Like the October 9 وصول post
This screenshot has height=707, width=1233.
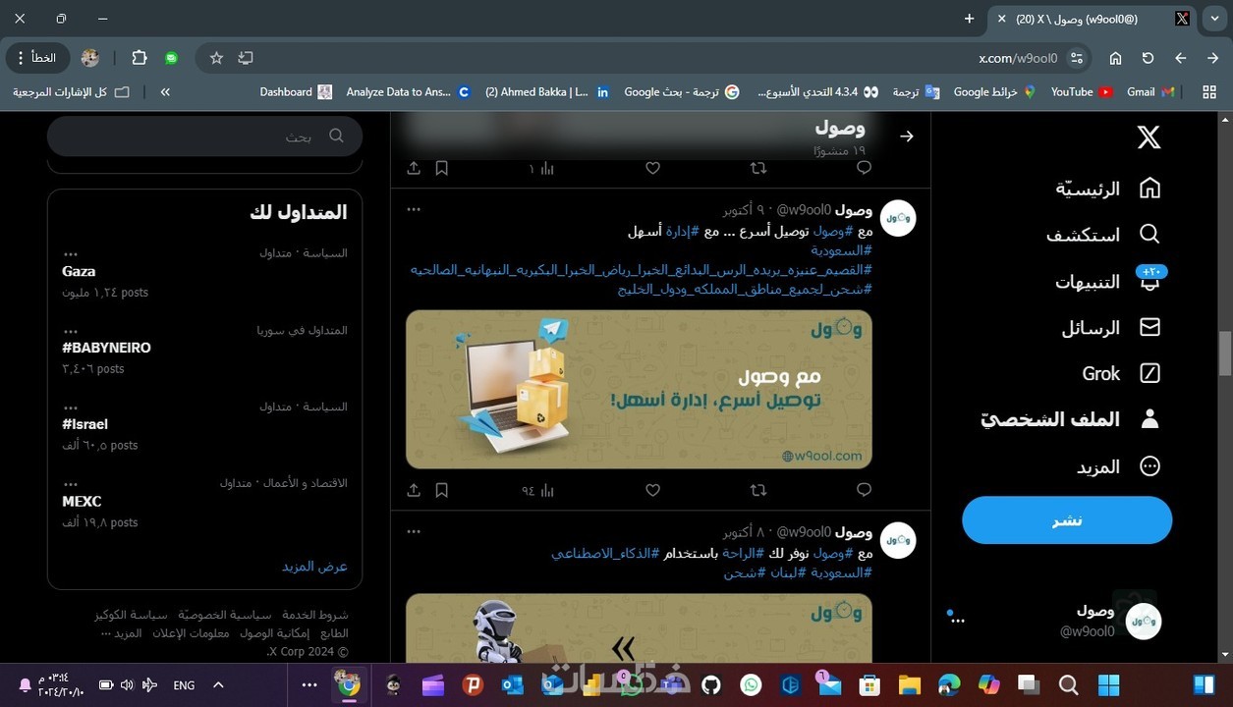point(652,490)
